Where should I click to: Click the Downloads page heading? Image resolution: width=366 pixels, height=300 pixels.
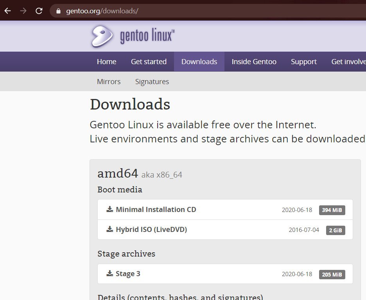click(130, 104)
